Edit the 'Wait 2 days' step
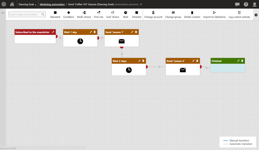Viewport: 259px width, 150px height. pyautogui.click(x=139, y=61)
